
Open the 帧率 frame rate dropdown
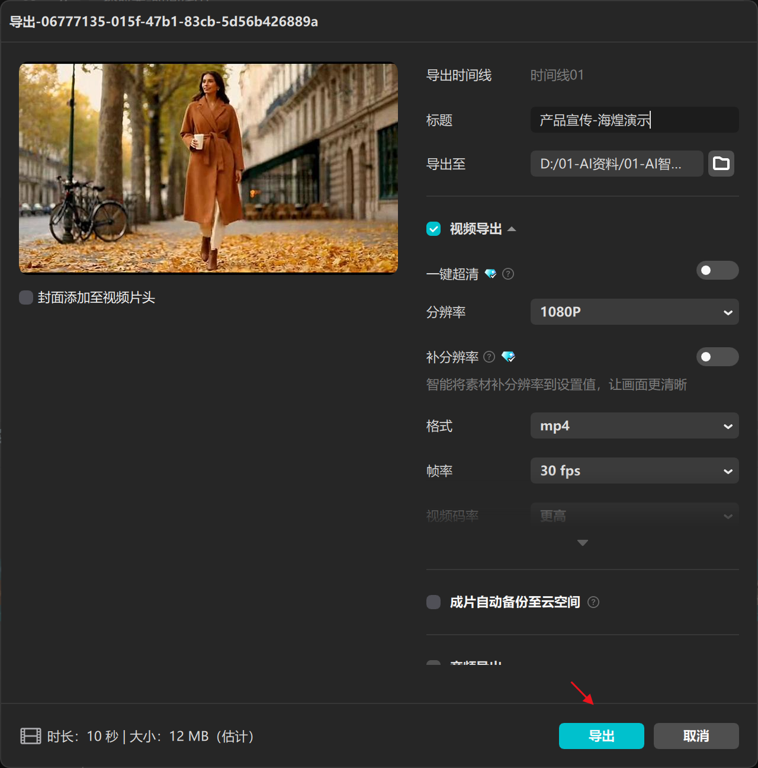(x=634, y=471)
